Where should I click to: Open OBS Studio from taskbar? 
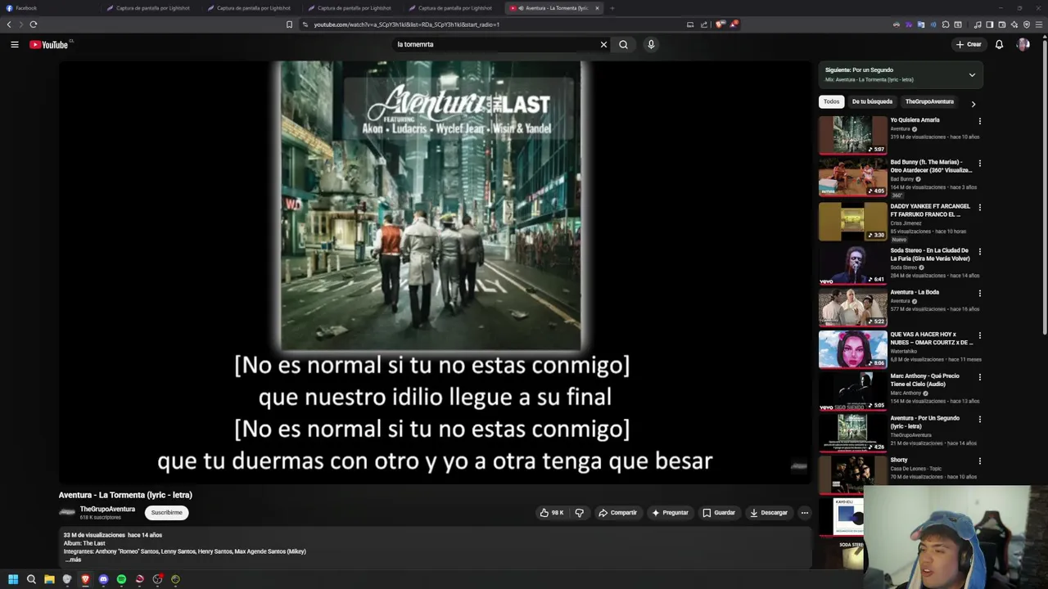pyautogui.click(x=157, y=579)
